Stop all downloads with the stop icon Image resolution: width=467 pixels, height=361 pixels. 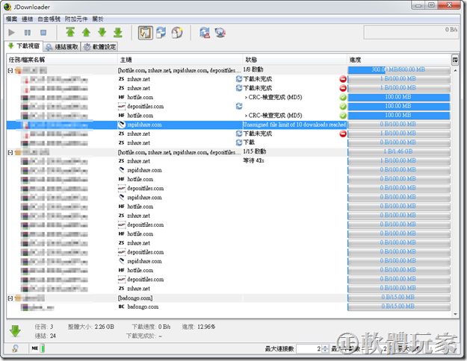43,32
